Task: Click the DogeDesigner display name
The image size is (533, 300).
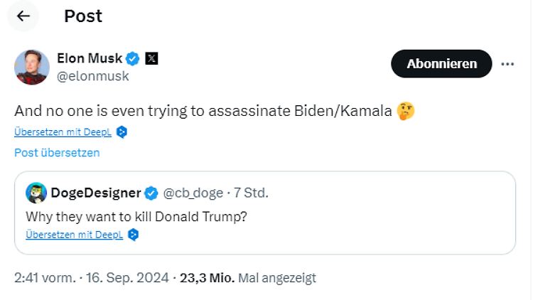Action: [x=96, y=193]
